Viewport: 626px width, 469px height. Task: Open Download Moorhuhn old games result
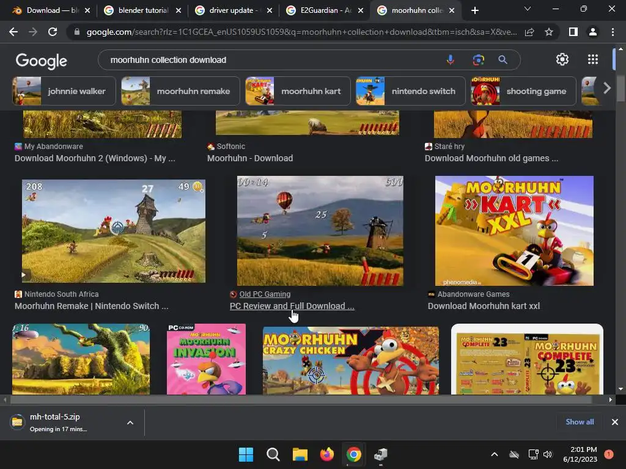click(x=492, y=158)
